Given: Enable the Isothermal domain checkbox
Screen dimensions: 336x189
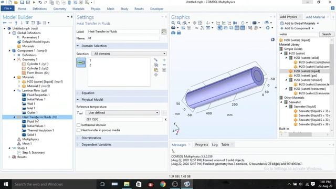Looking at the screenshot, I should tap(78, 125).
